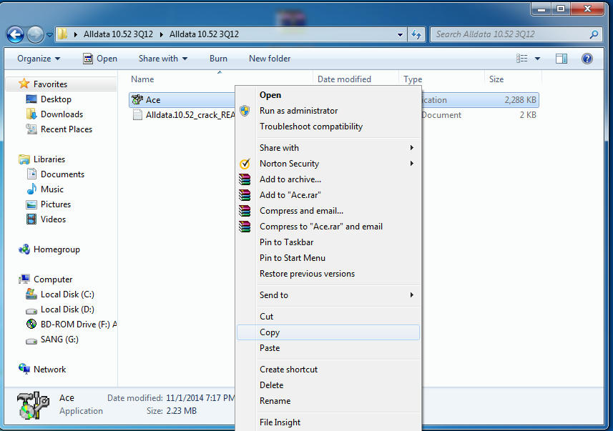Click the Computer icon in navigation pane
This screenshot has width=613, height=431.
pyautogui.click(x=24, y=279)
